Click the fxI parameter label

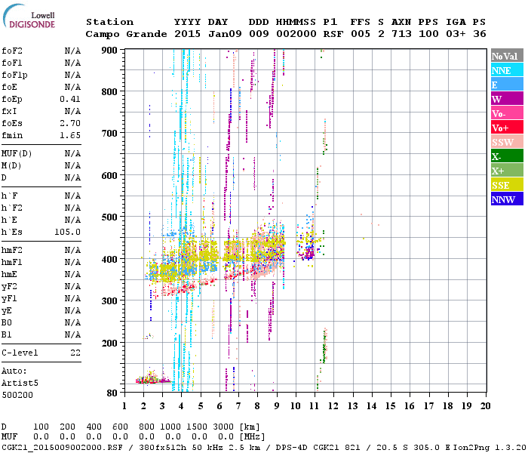pos(9,111)
